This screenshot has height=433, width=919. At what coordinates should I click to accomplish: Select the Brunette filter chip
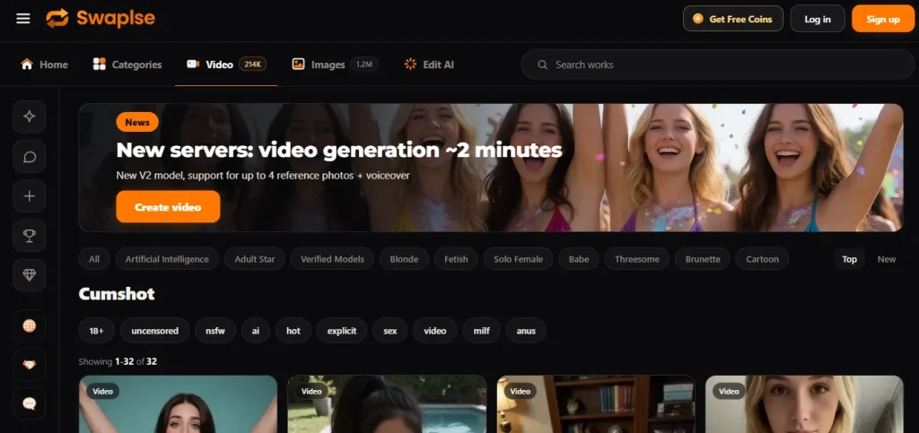click(703, 259)
